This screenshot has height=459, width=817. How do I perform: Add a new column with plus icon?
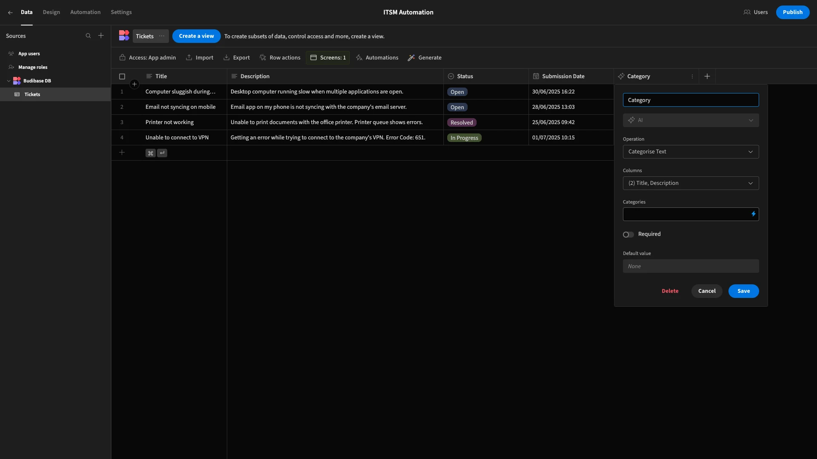[707, 76]
